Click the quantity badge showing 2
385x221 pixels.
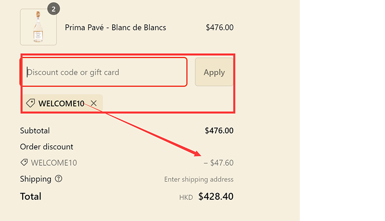pyautogui.click(x=53, y=9)
